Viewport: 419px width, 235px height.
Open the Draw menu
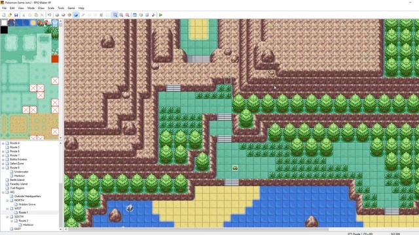click(x=41, y=8)
